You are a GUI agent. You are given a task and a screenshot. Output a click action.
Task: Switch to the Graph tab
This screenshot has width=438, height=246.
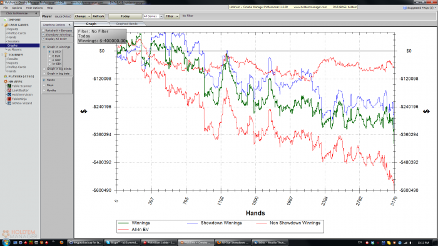91,24
